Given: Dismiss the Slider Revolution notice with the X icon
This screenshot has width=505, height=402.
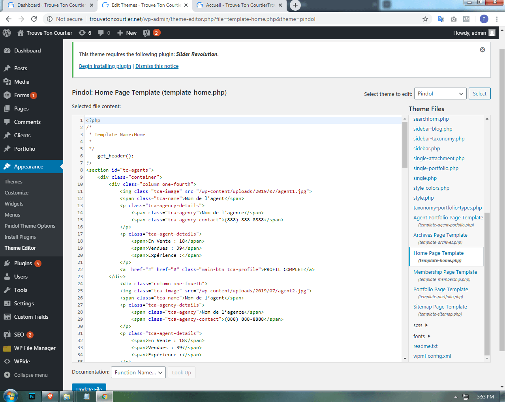Looking at the screenshot, I should coord(482,50).
